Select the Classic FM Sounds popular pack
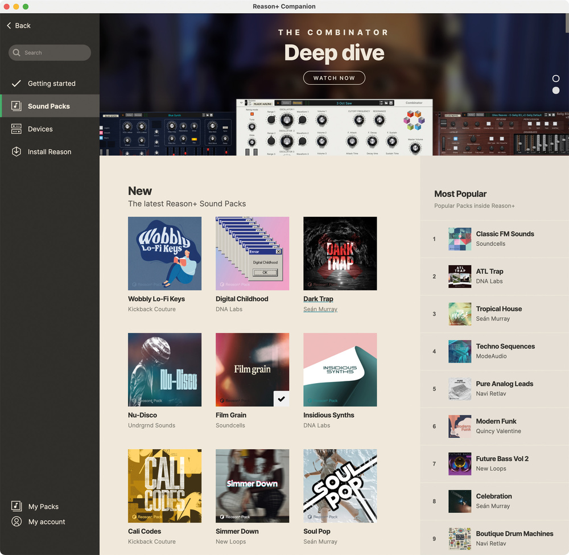Screen dimensions: 569x555 [x=505, y=234]
